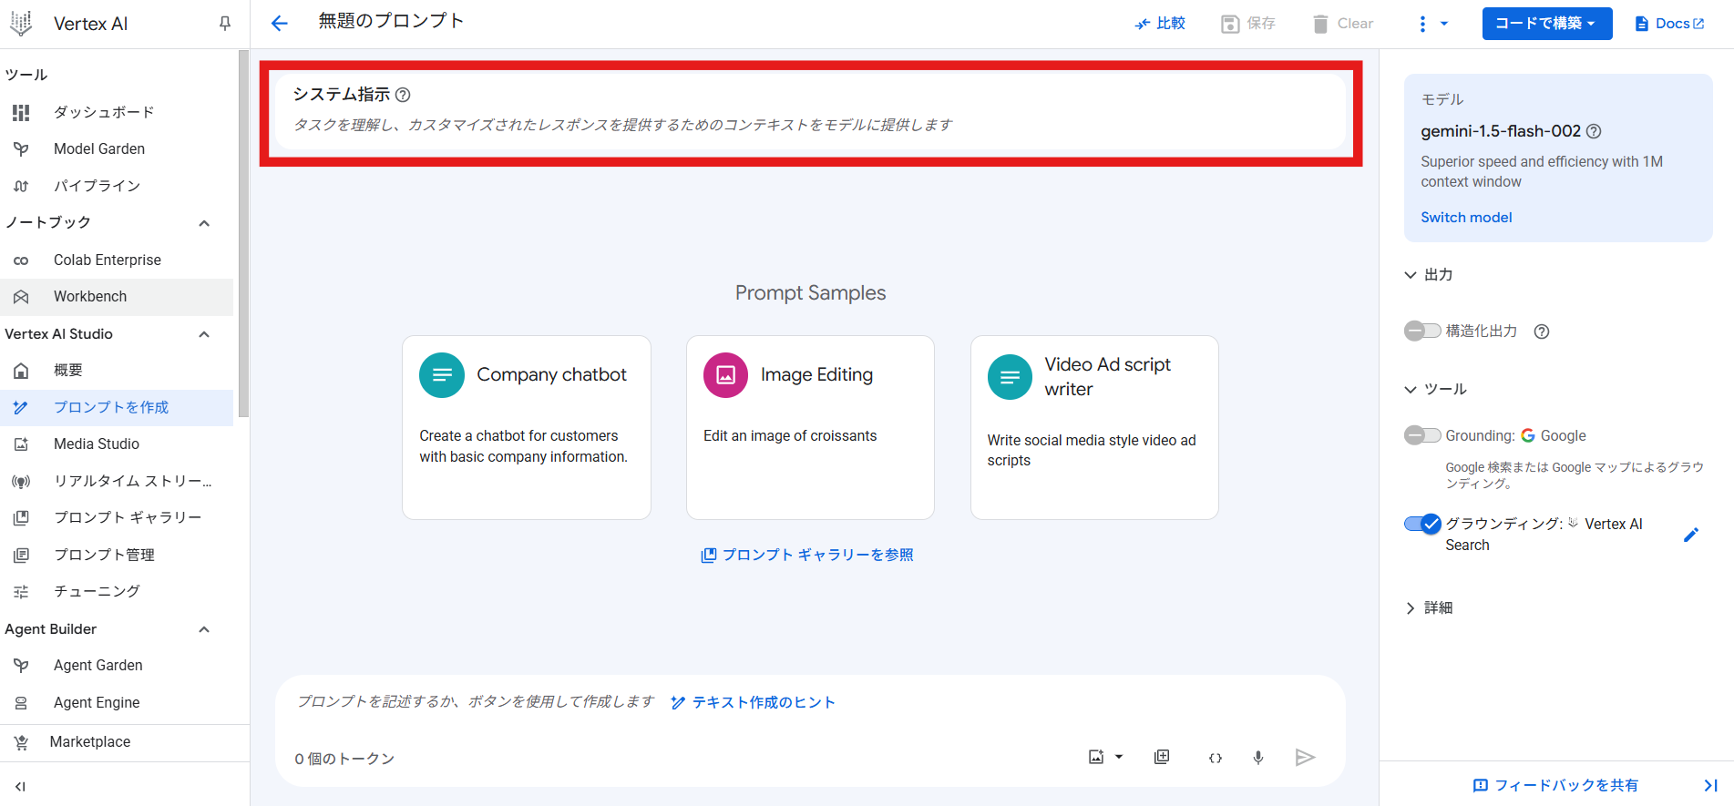
Task: Click the プロンプト管理 sidebar icon
Action: [21, 555]
